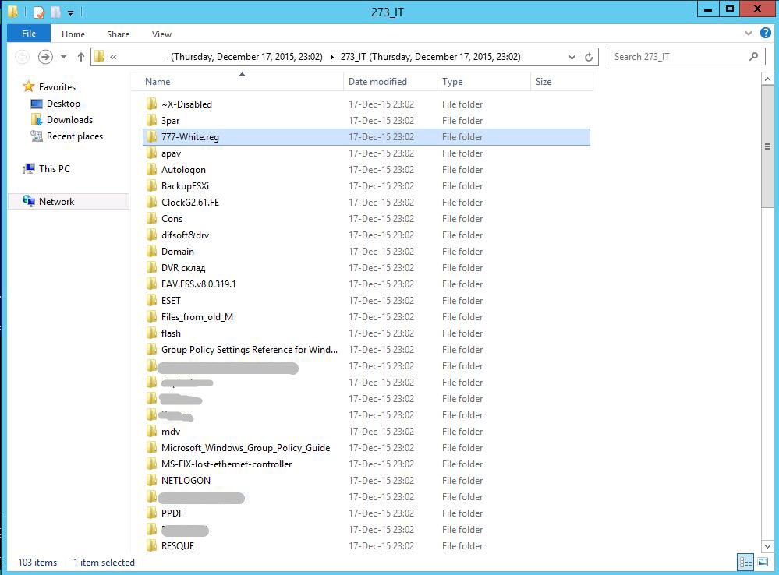Open the Customize Quick Access Toolbar dropdown
This screenshot has height=575, width=779.
70,12
